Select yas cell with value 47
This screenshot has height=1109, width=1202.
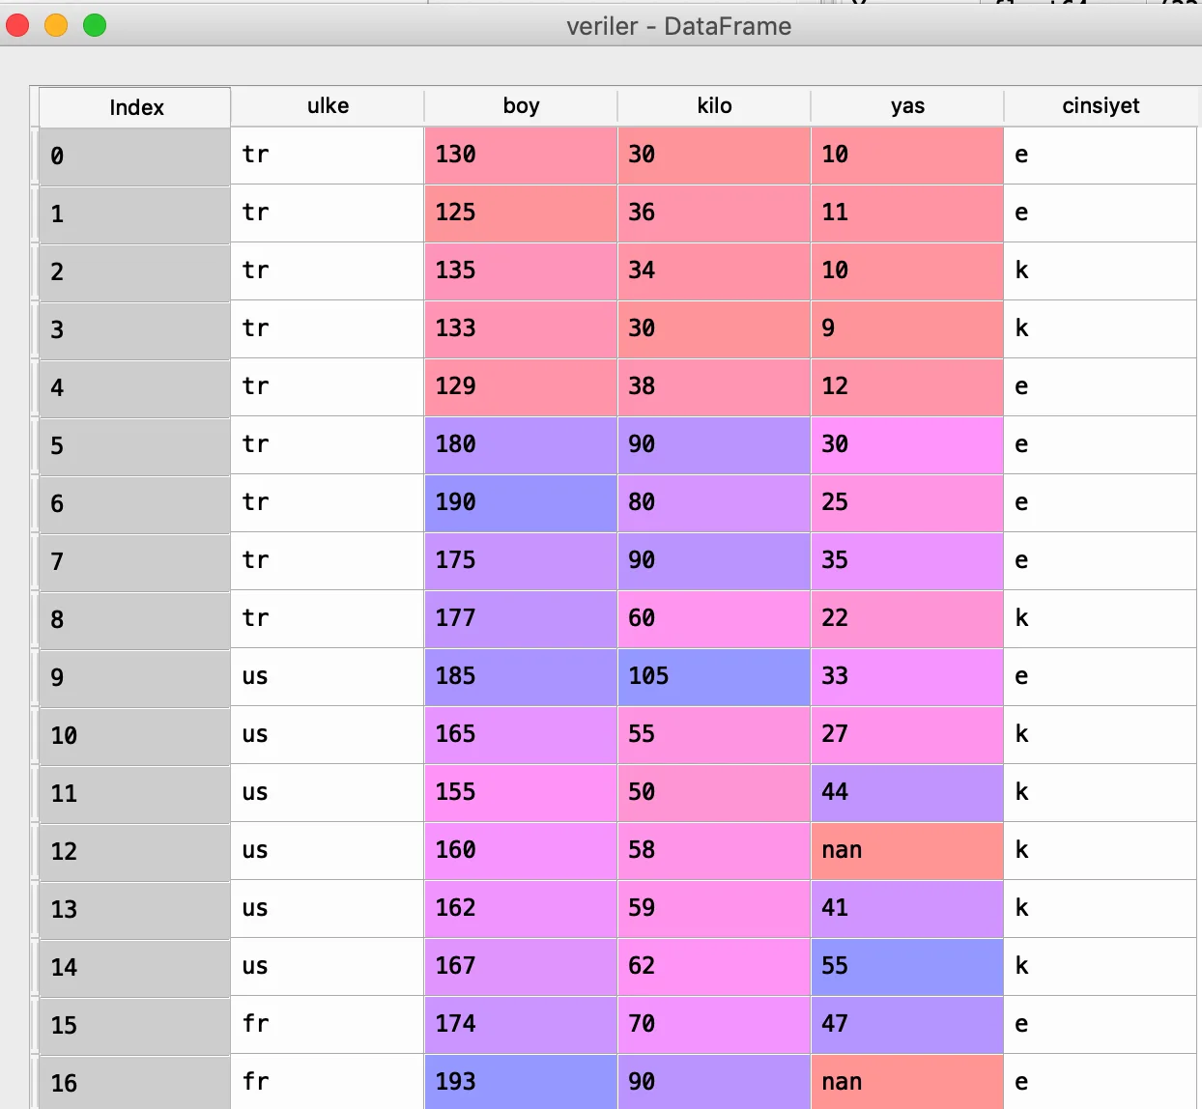coord(907,1025)
